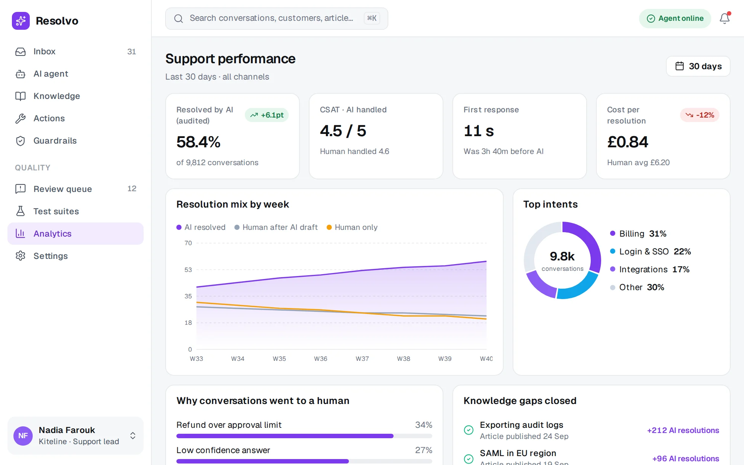The image size is (744, 465).
Task: Click the NF user avatar
Action: pos(23,436)
